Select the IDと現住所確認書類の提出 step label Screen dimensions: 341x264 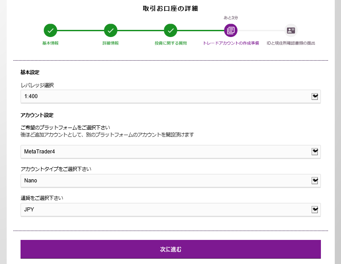[291, 43]
